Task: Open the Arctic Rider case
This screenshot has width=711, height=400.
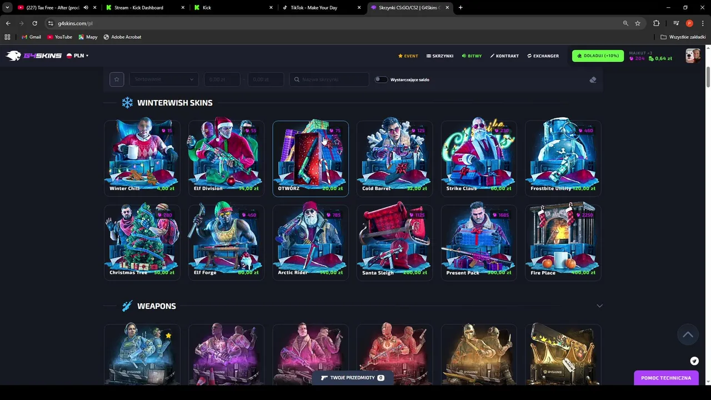Action: [311, 242]
